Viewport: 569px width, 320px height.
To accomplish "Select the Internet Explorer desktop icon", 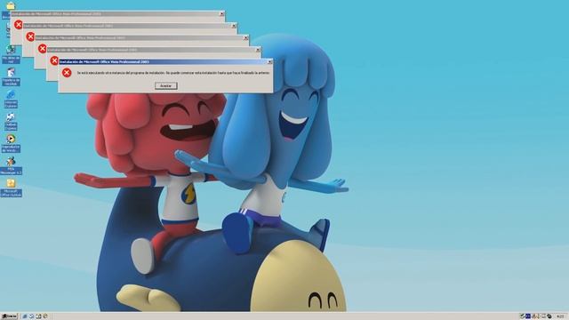I will (x=11, y=100).
